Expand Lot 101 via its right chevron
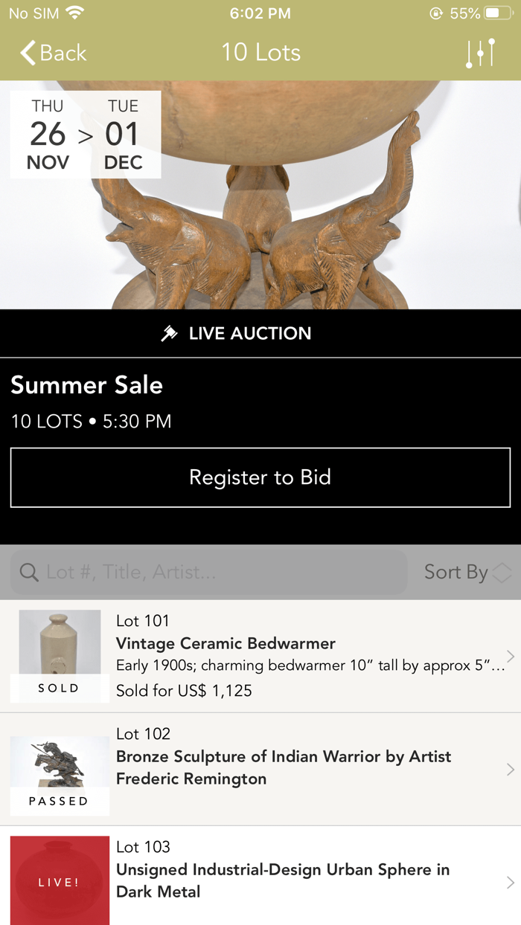The height and width of the screenshot is (925, 521). pyautogui.click(x=509, y=656)
